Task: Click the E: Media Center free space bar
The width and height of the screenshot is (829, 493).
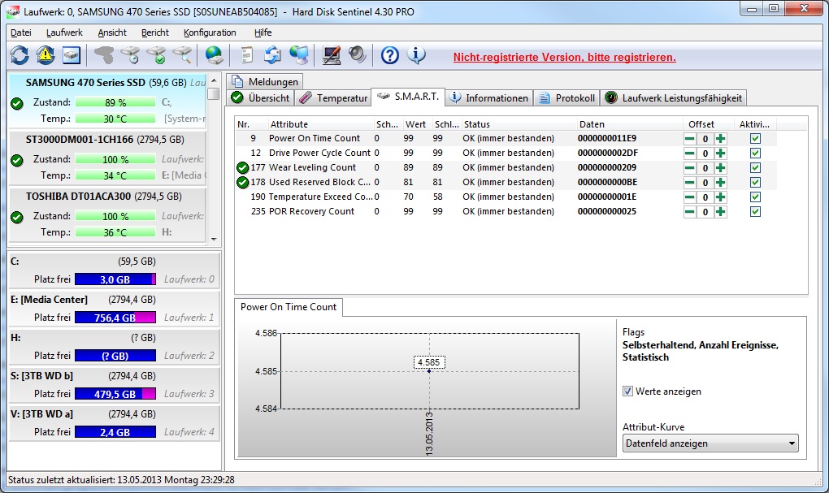Action: [115, 318]
